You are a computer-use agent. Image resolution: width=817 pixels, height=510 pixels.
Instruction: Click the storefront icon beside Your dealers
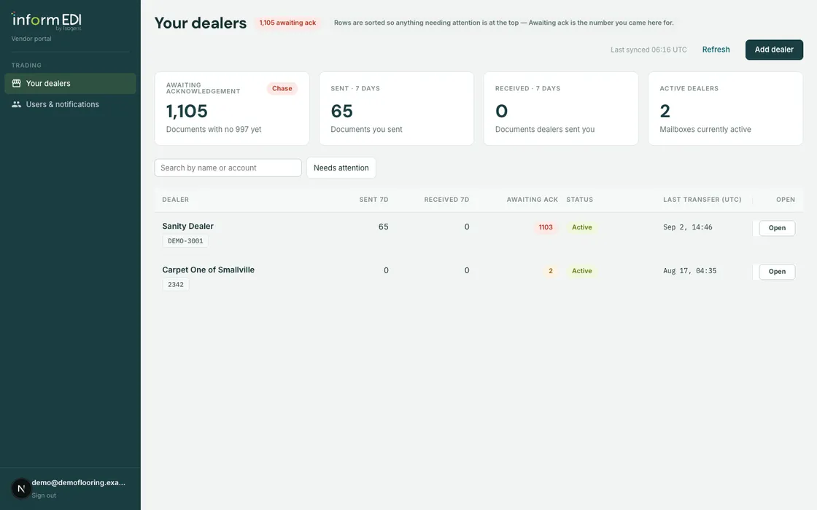tap(16, 83)
